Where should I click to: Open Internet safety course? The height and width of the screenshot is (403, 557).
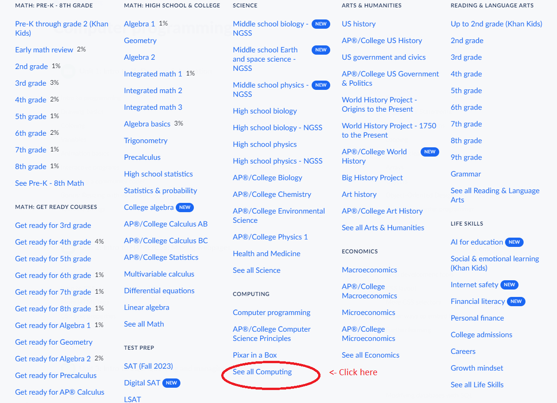474,285
